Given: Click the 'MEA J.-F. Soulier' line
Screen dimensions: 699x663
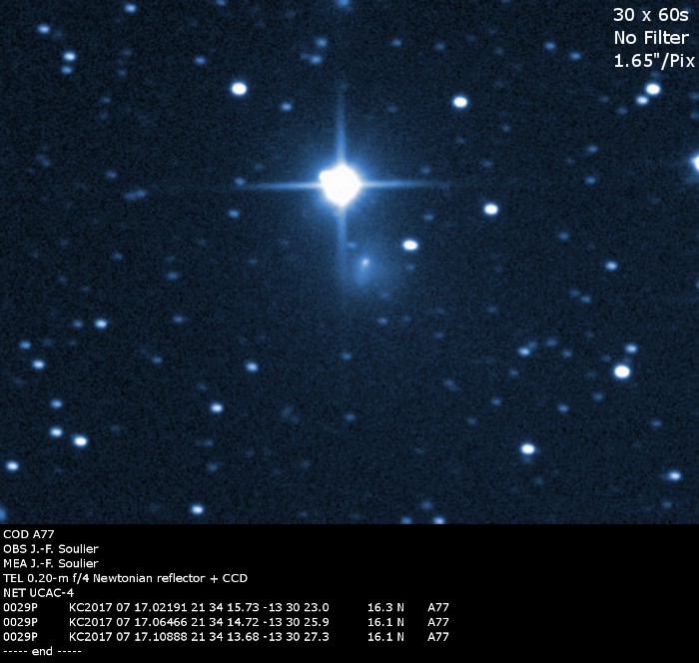Looking at the screenshot, I should 51,563.
